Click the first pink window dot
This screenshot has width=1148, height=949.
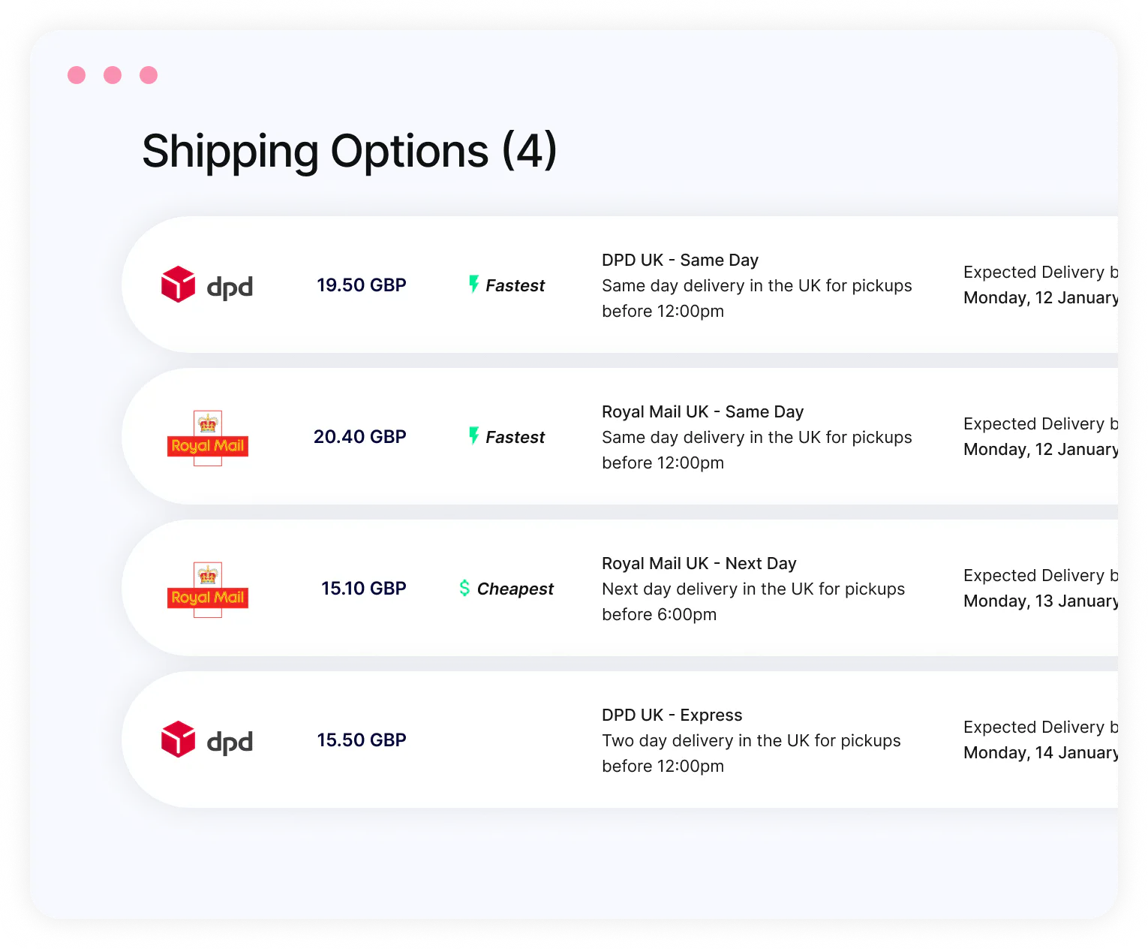77,75
